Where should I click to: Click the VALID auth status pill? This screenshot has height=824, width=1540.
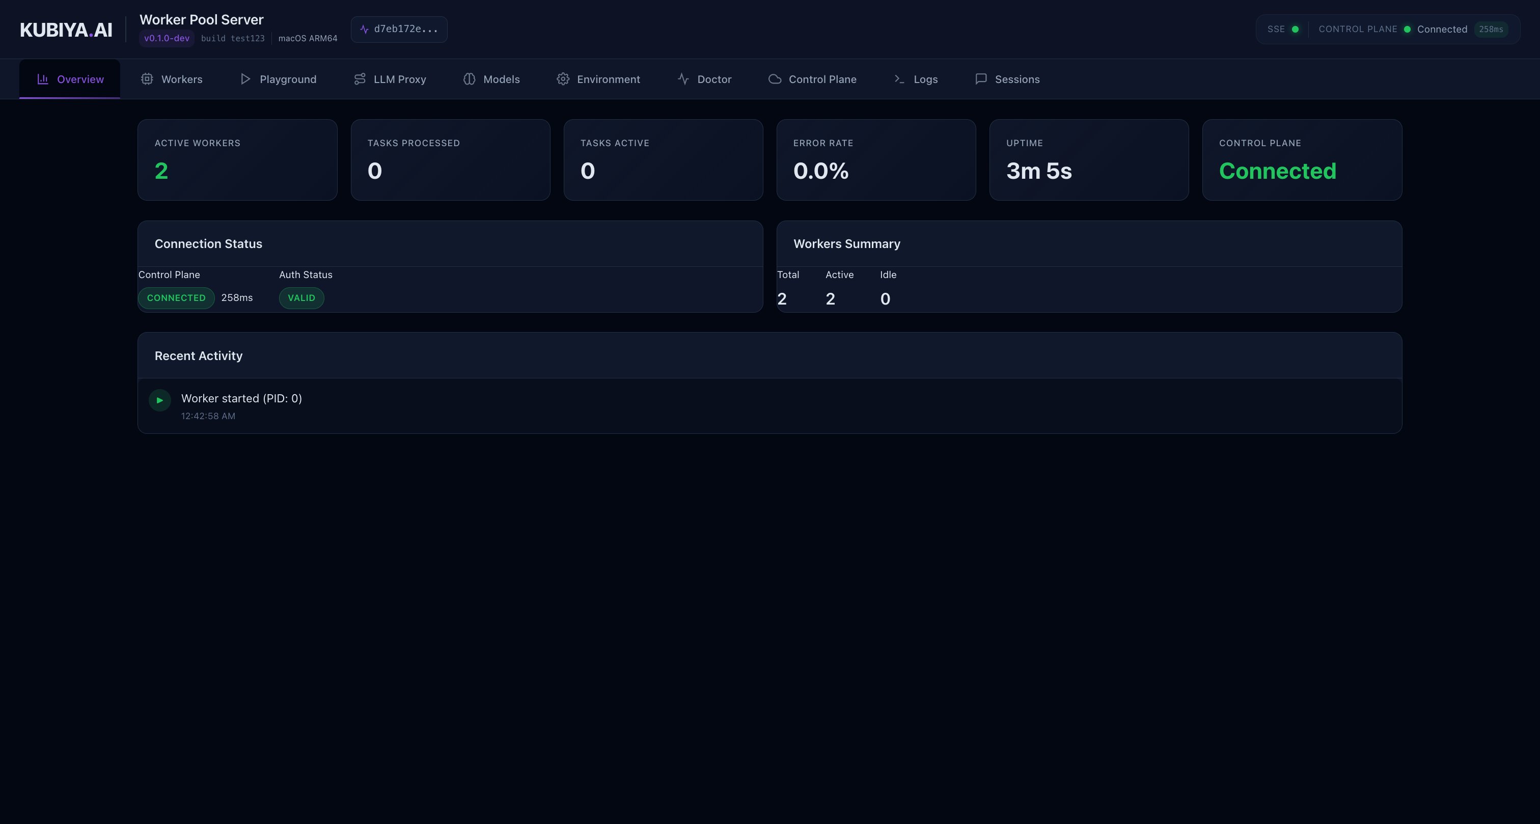point(301,298)
